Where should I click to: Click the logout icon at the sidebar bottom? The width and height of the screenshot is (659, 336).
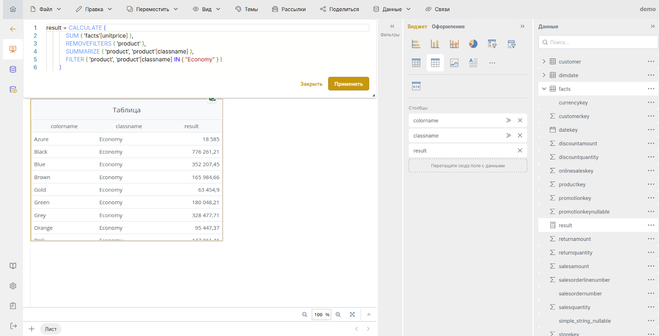point(13,326)
